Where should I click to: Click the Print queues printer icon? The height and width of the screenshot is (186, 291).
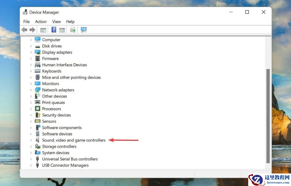click(38, 102)
